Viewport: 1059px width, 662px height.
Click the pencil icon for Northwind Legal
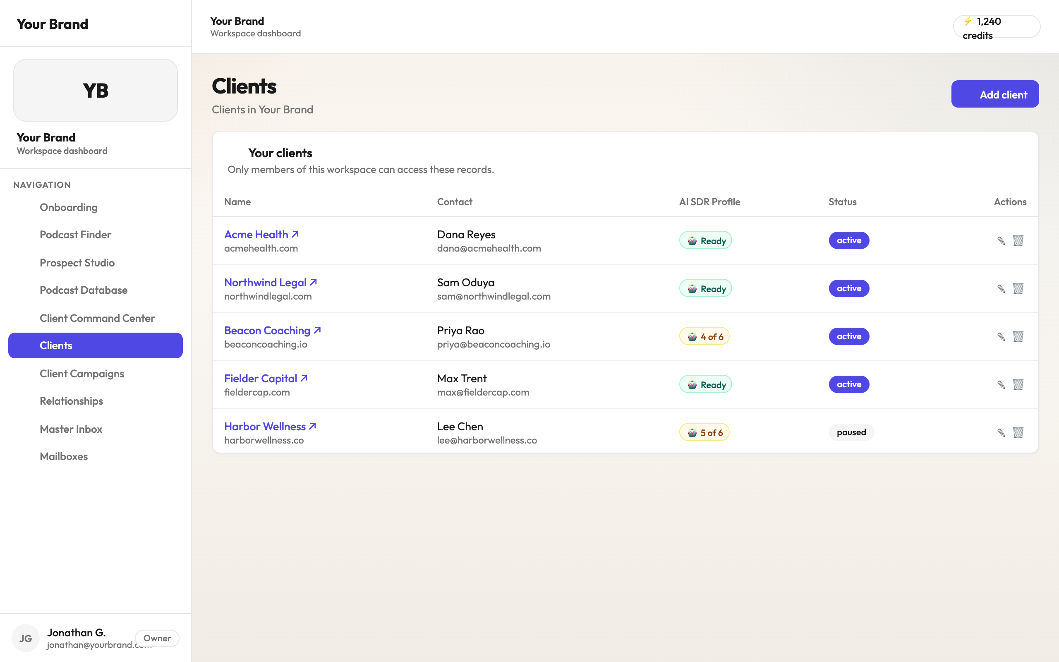tap(1001, 288)
